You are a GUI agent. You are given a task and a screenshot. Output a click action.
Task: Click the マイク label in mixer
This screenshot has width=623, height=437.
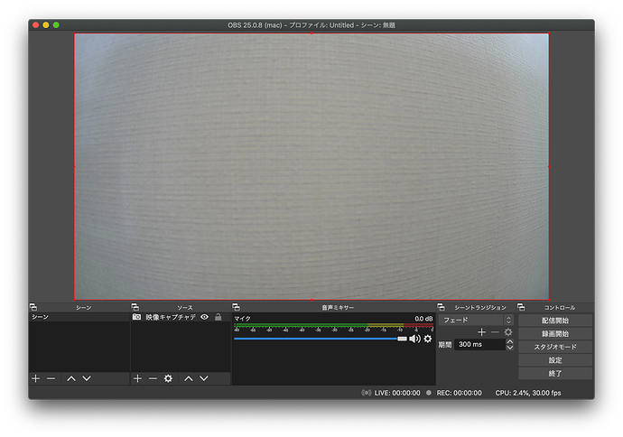(x=242, y=319)
